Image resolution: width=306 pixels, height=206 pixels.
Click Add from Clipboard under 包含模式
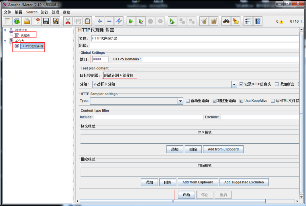pos(223,149)
